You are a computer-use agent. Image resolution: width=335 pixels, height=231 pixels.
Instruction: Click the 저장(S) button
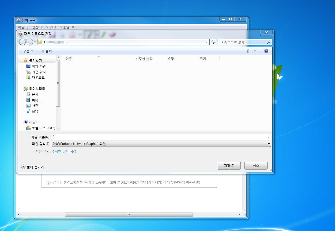[x=229, y=166]
